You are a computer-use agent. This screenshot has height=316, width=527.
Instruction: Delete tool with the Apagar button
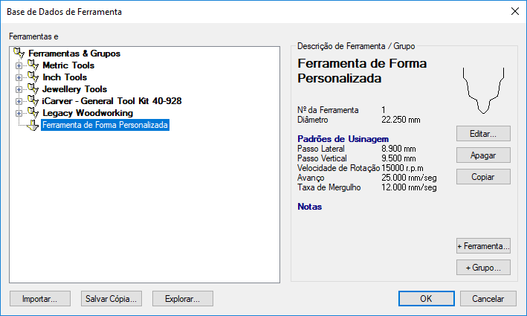pos(483,155)
